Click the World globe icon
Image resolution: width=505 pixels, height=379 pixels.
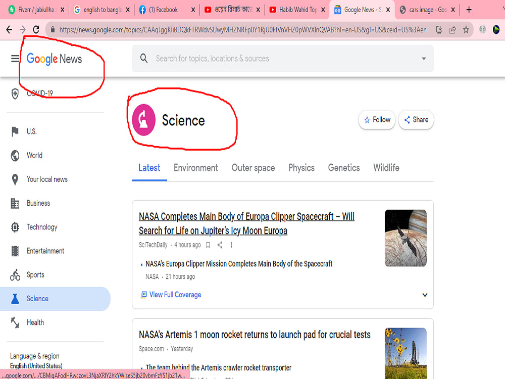pos(15,155)
